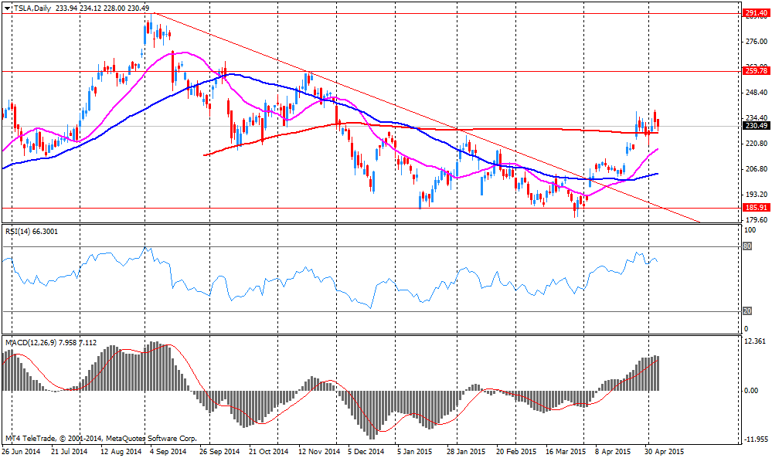Screen dimensions: 772x458
Task: Click the 276.00 price axis value
Action: pos(757,42)
